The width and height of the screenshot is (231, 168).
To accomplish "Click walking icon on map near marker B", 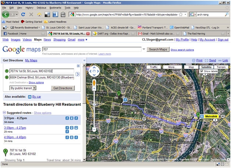I will point(125,100).
